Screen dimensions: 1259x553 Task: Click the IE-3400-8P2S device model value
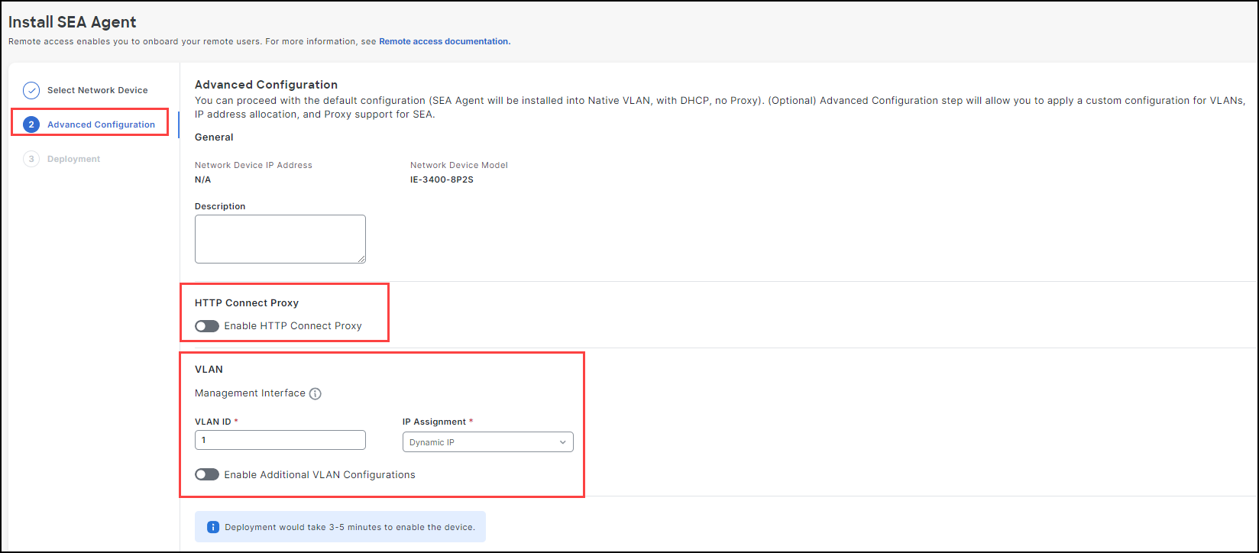442,179
